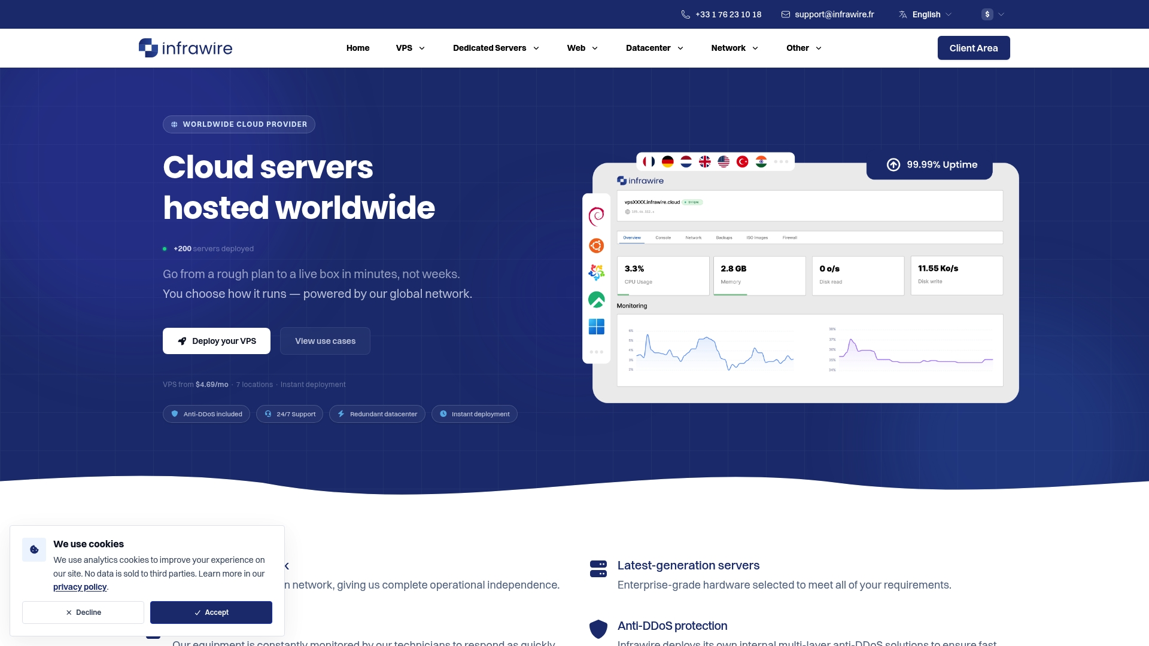
Task: Open the Other dropdown menu
Action: click(804, 48)
